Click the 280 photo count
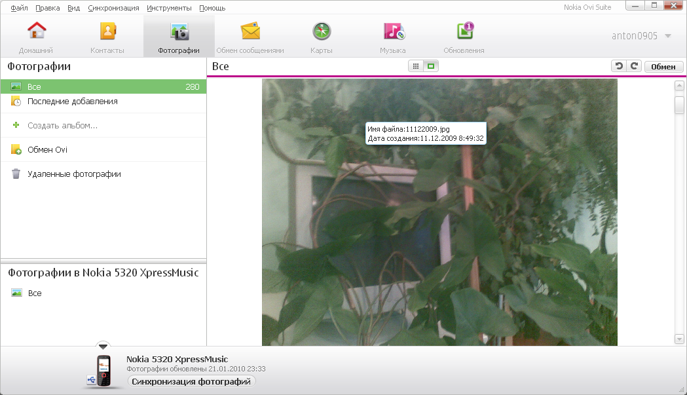 tap(193, 87)
